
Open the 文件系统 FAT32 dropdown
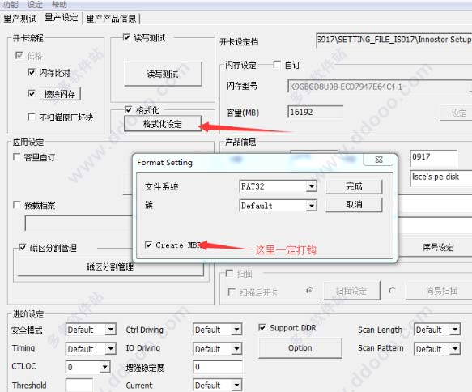(312, 186)
